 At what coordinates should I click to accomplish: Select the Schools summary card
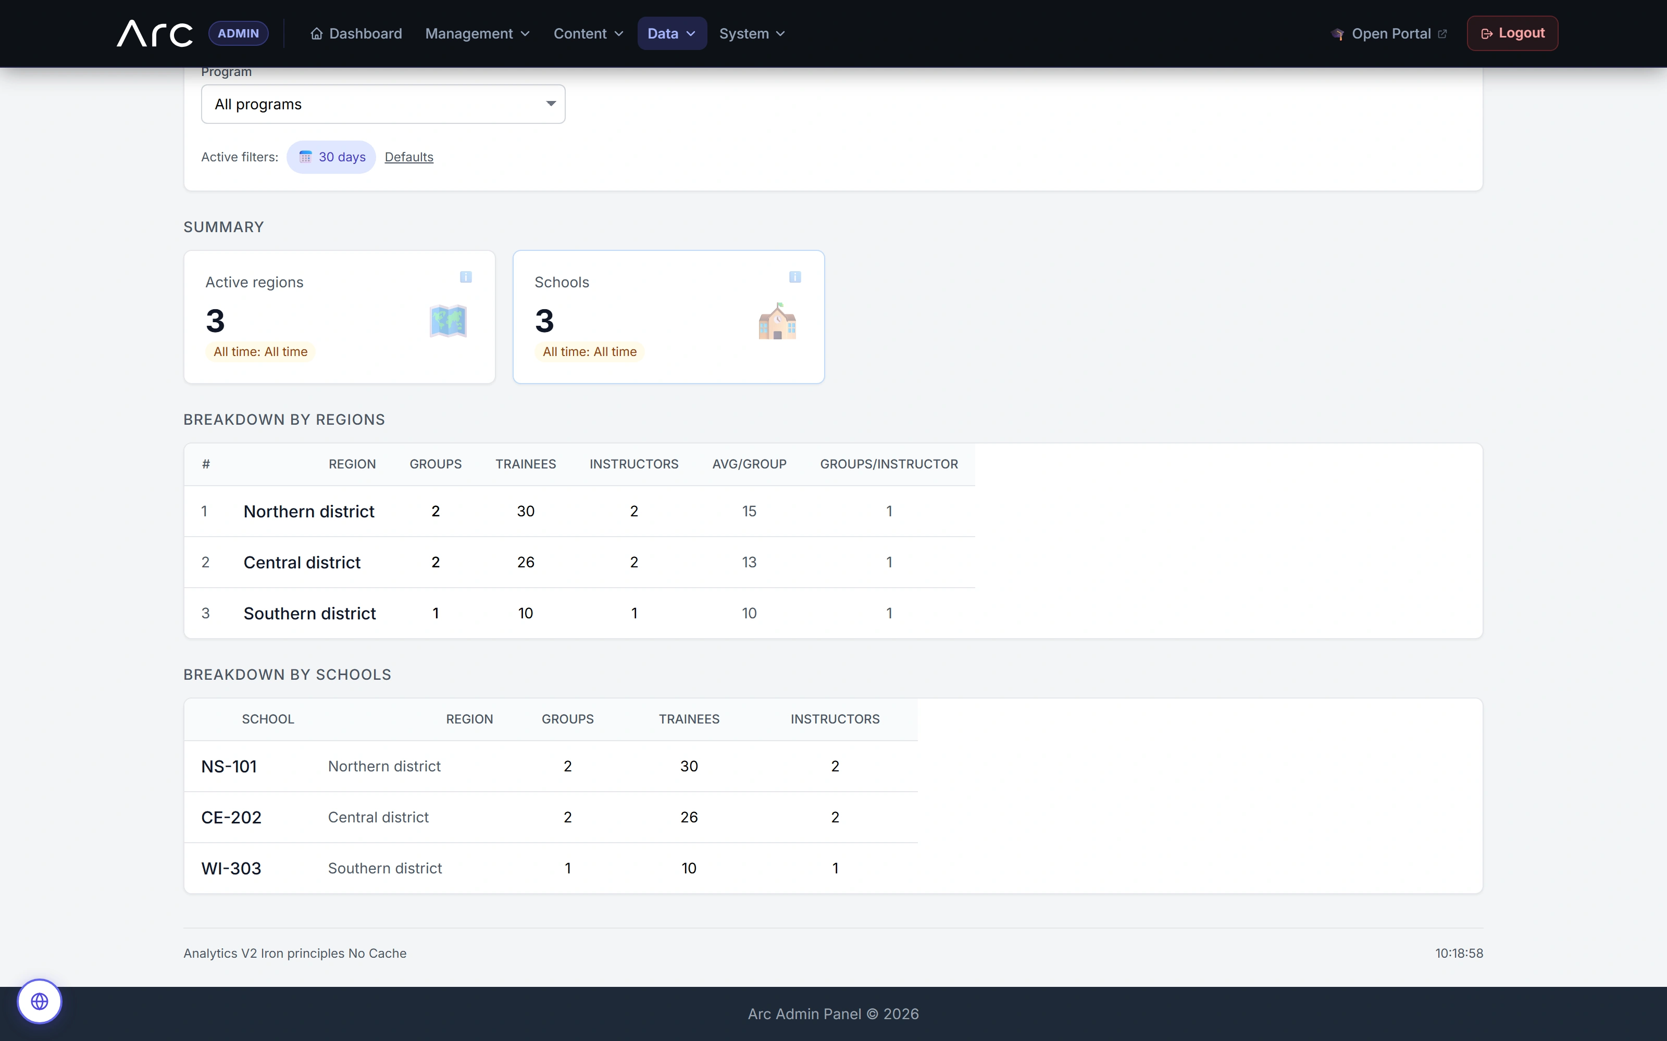coord(668,316)
